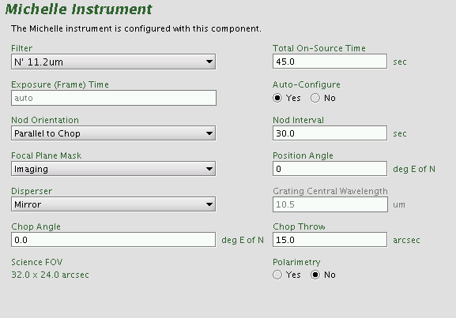456x318 pixels.
Task: Click the arcsec unit beside Chop Throw
Action: (x=406, y=240)
